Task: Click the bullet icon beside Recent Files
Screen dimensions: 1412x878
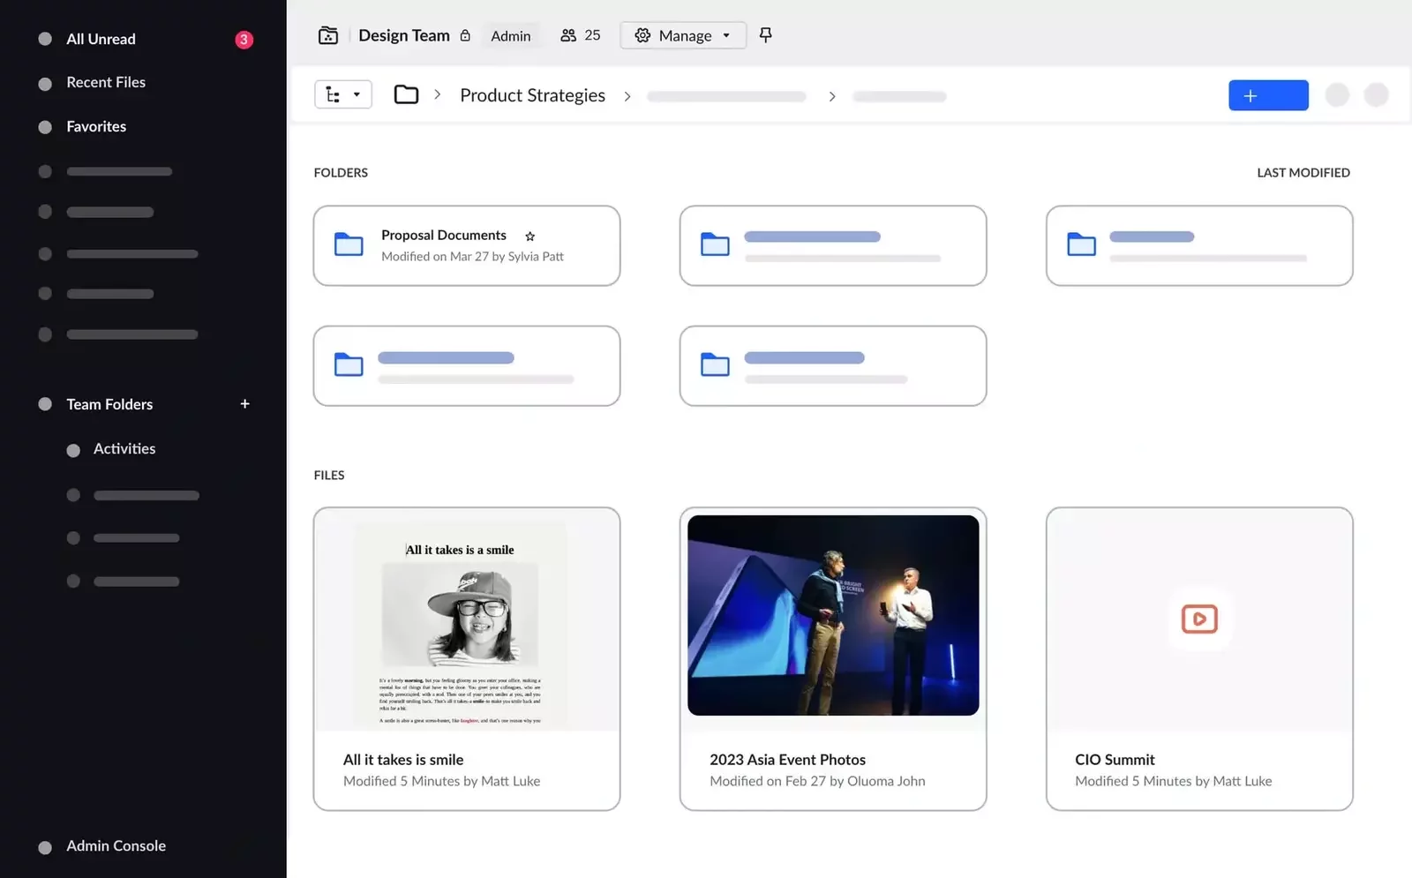Action: pyautogui.click(x=45, y=84)
